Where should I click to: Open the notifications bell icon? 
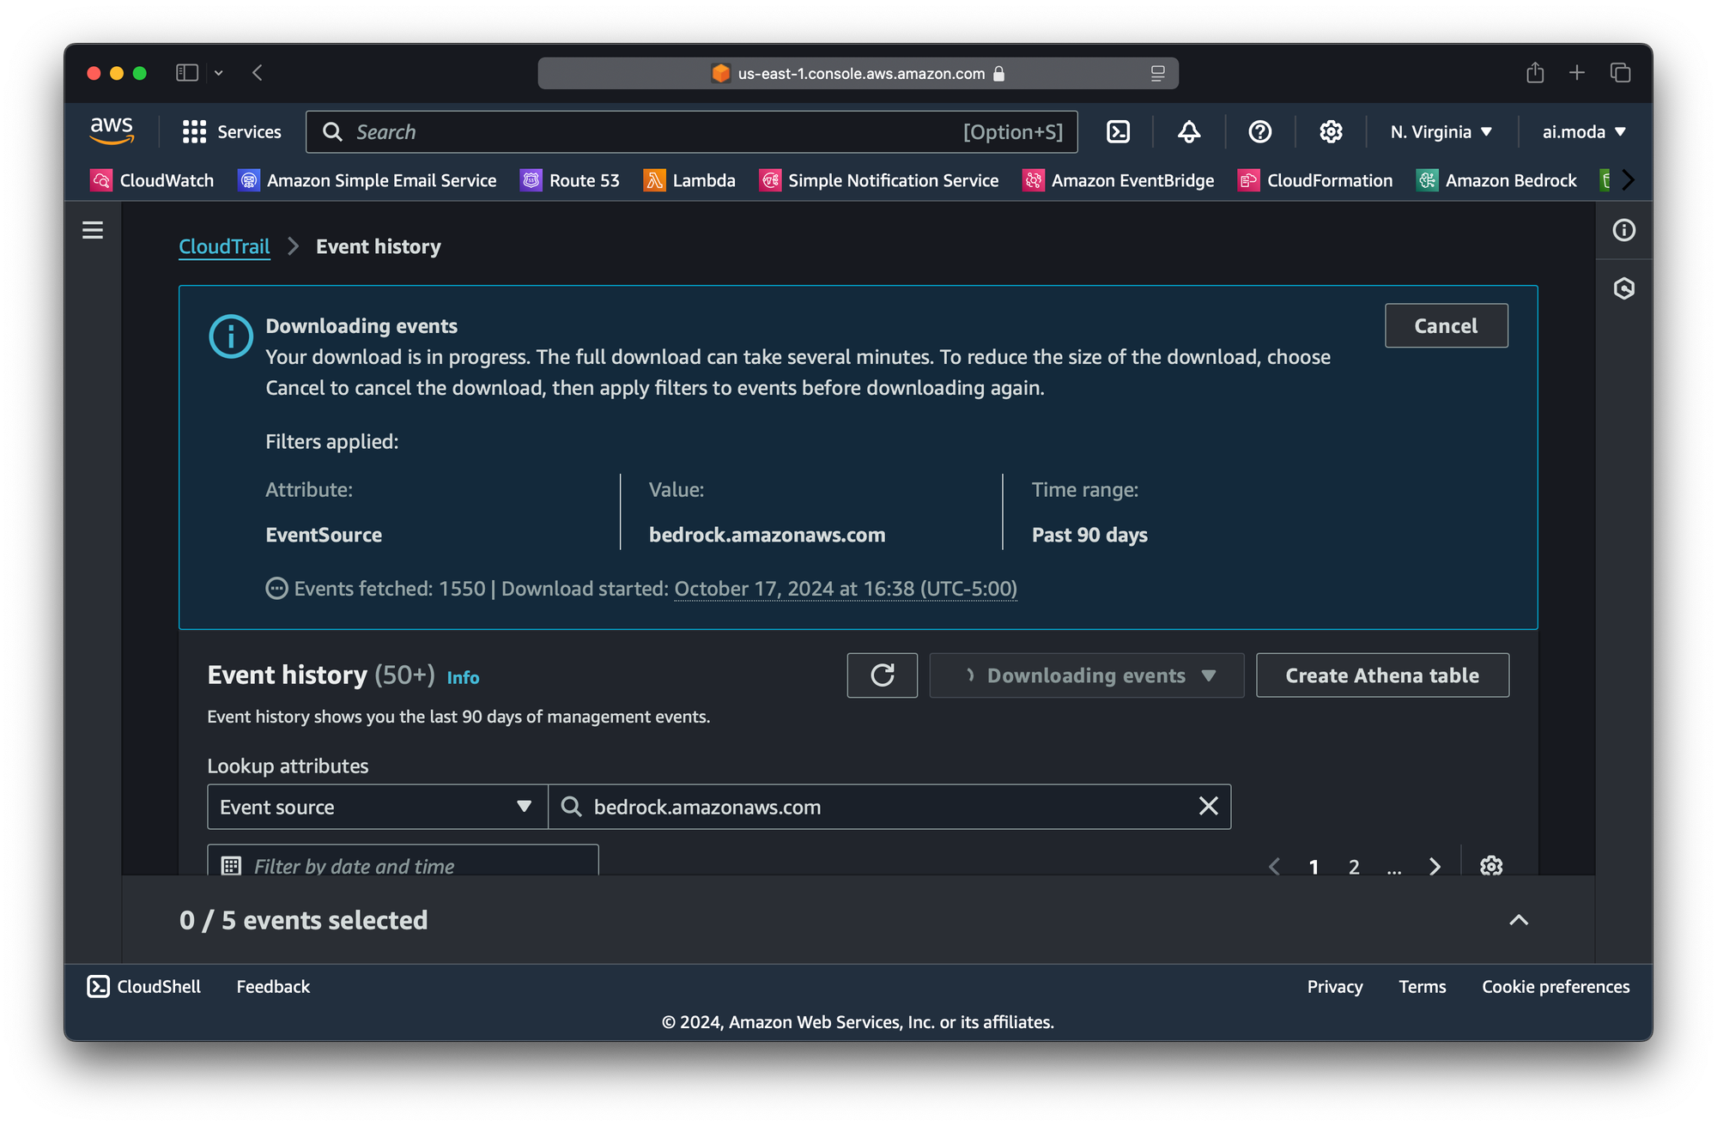coord(1189,131)
